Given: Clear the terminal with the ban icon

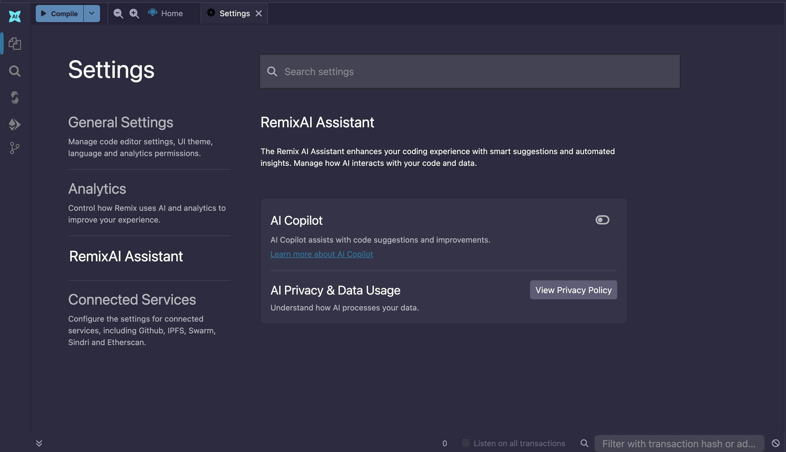Looking at the screenshot, I should 776,443.
